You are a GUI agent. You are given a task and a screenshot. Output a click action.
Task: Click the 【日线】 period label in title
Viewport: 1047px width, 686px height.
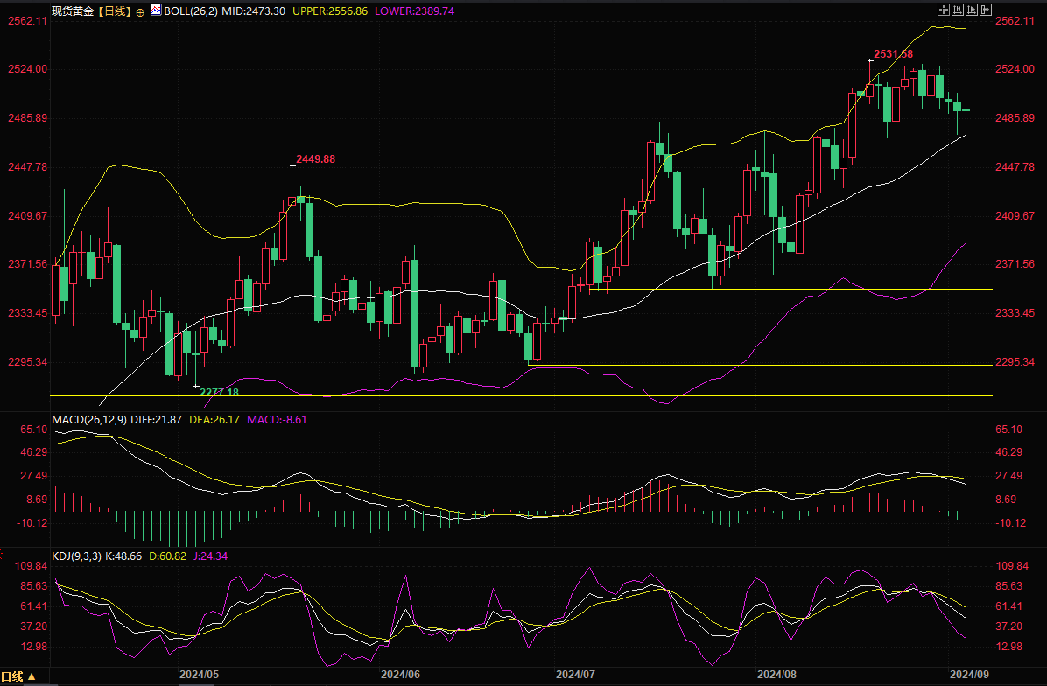pos(113,11)
